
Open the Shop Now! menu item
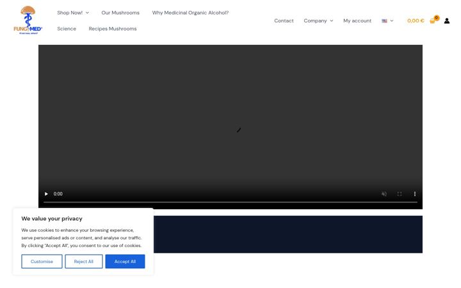tap(70, 13)
